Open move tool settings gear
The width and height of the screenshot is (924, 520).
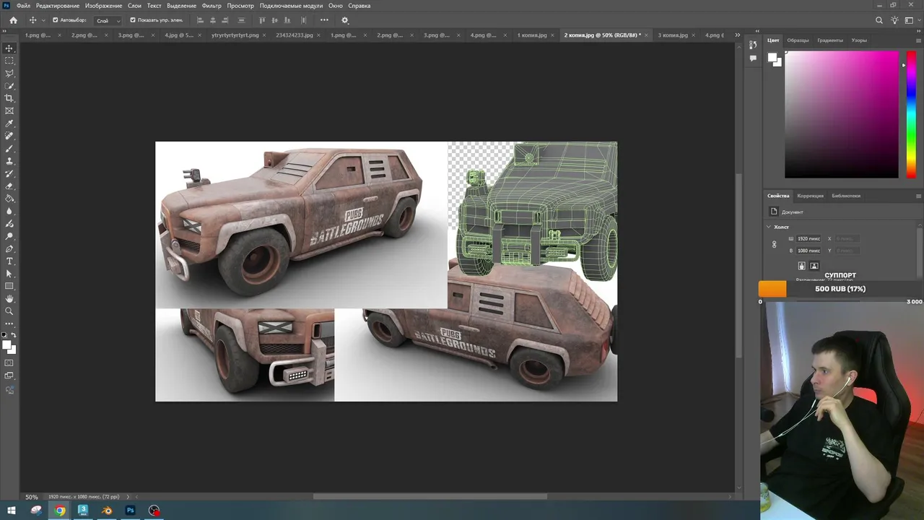pyautogui.click(x=344, y=20)
